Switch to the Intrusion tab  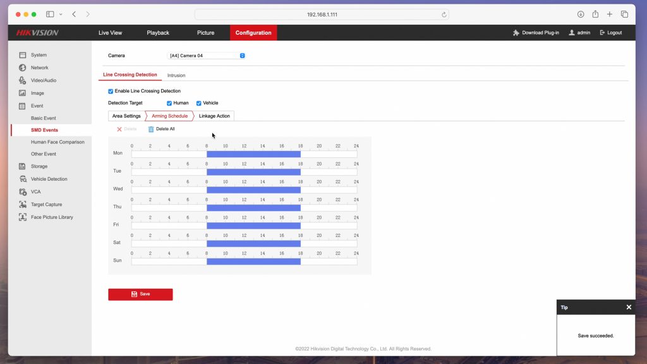click(176, 75)
